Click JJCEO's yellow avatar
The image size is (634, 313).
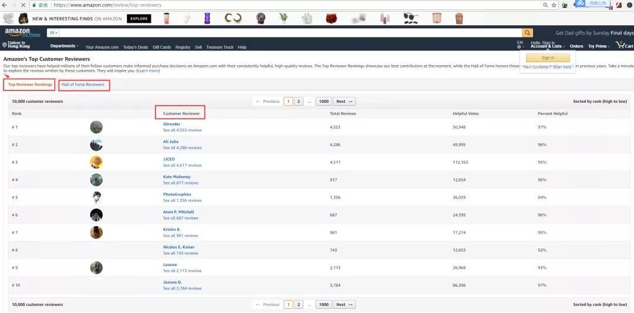96,162
